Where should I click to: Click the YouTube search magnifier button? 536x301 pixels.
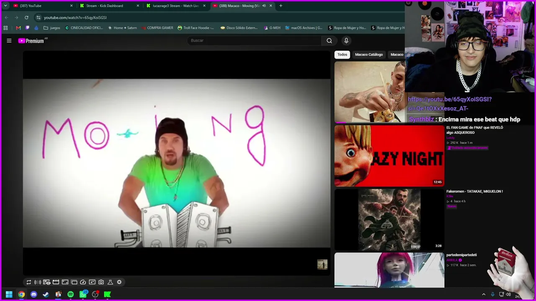pyautogui.click(x=329, y=41)
